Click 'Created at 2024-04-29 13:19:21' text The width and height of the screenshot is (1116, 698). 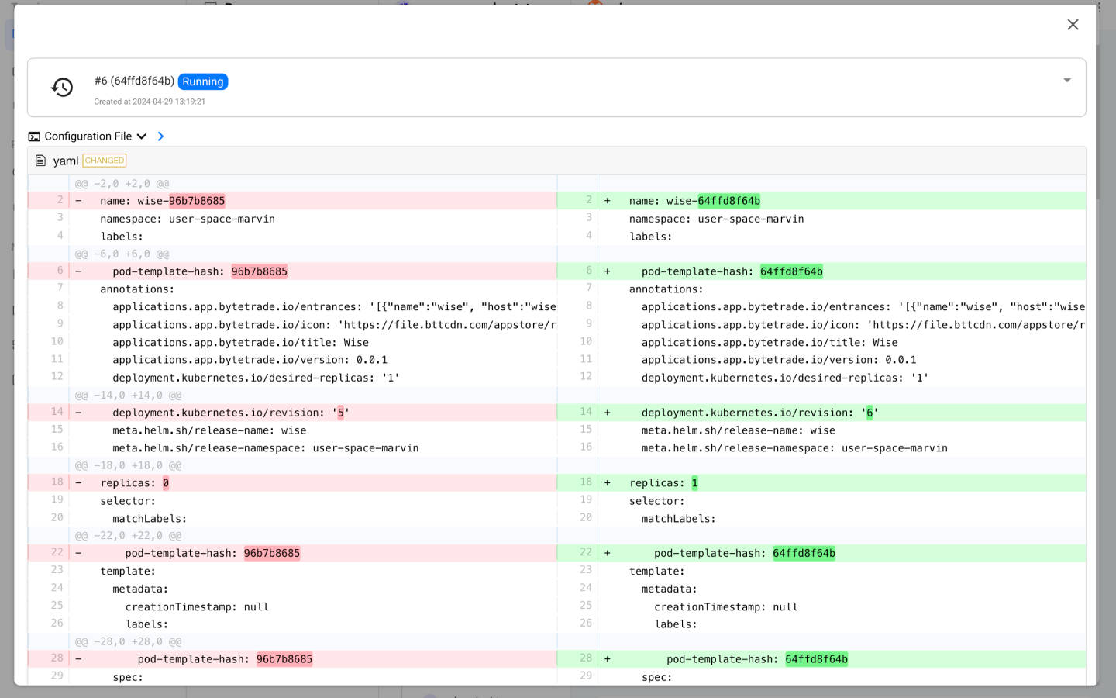pyautogui.click(x=150, y=102)
